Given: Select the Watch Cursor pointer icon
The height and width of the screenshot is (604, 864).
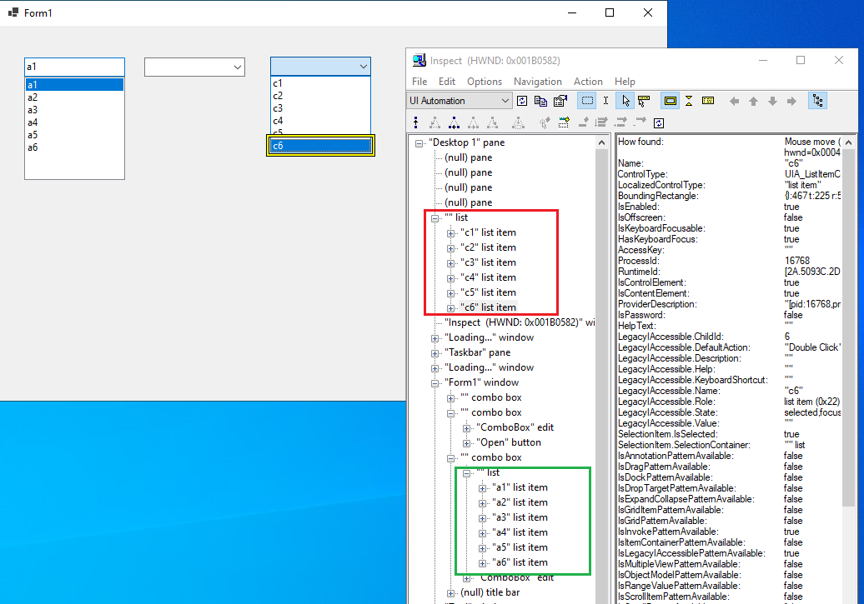Looking at the screenshot, I should pos(625,100).
